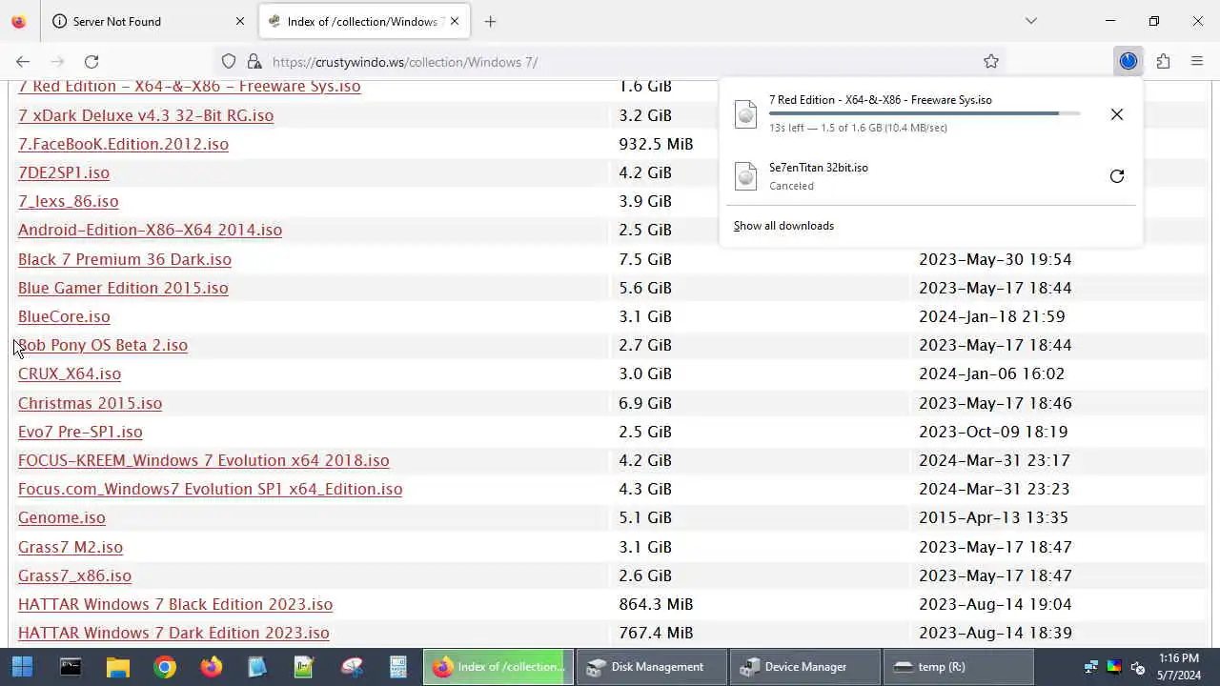This screenshot has height=686, width=1220.
Task: Open Christmas 2015.iso link
Action: pyautogui.click(x=90, y=403)
